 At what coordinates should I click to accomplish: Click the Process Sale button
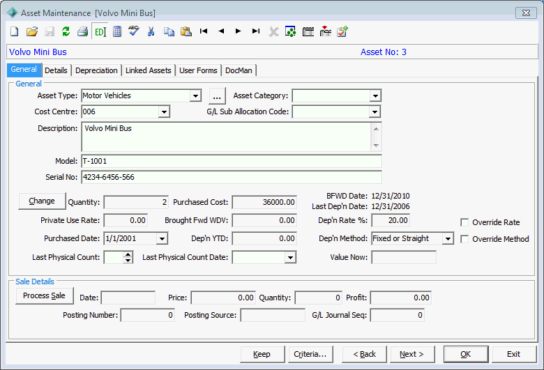coord(45,296)
